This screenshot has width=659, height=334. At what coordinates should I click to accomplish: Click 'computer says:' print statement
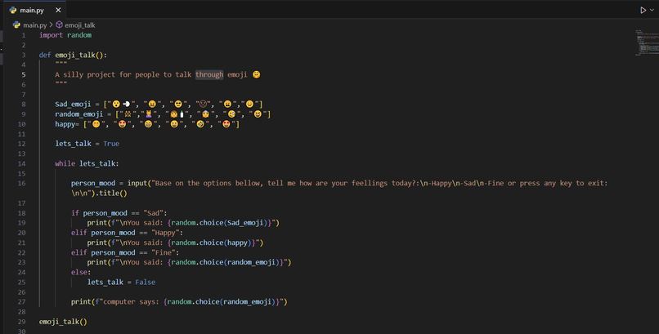tap(179, 301)
